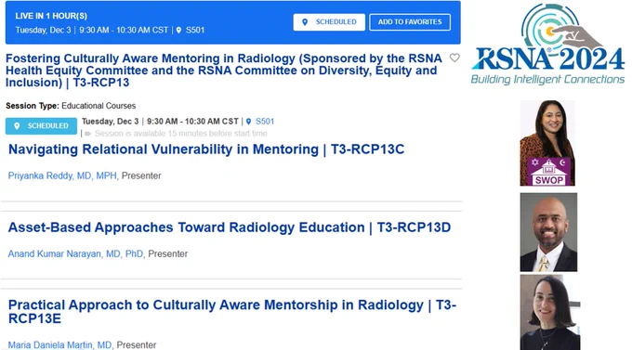Click the light blue SCHEDULED badge under Session Type
Viewport: 632px width, 350px height.
click(x=41, y=126)
